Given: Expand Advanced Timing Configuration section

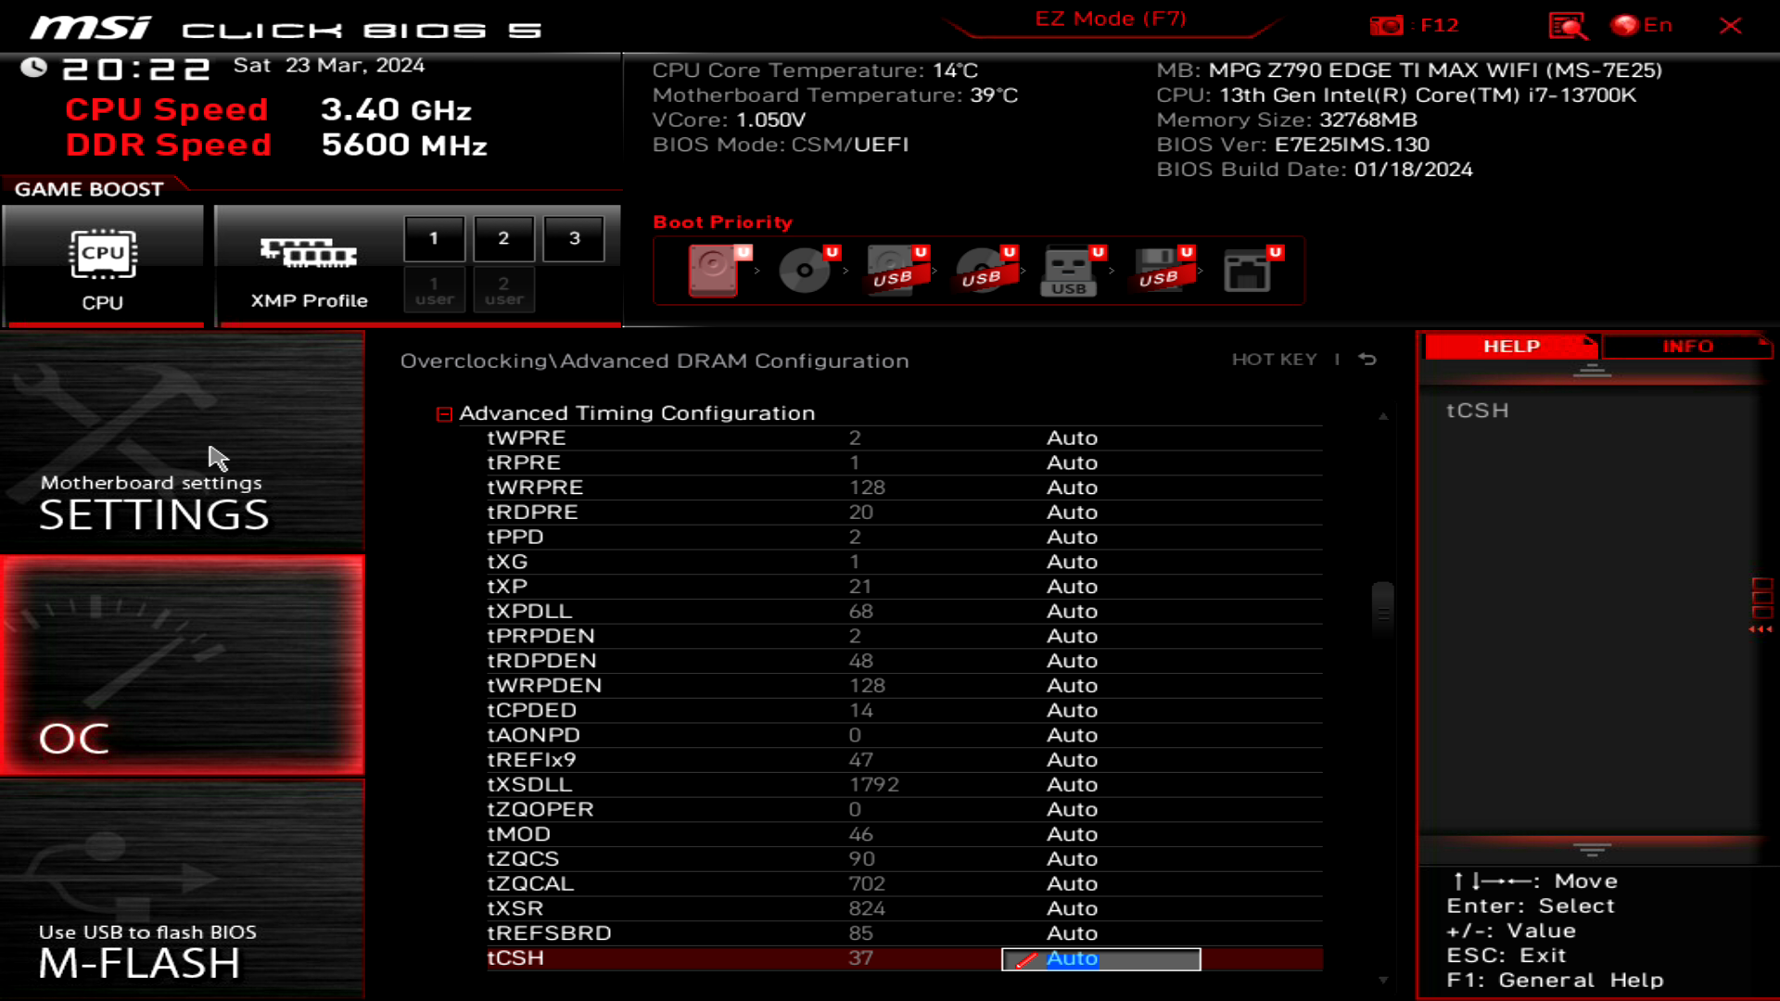Looking at the screenshot, I should pos(445,413).
